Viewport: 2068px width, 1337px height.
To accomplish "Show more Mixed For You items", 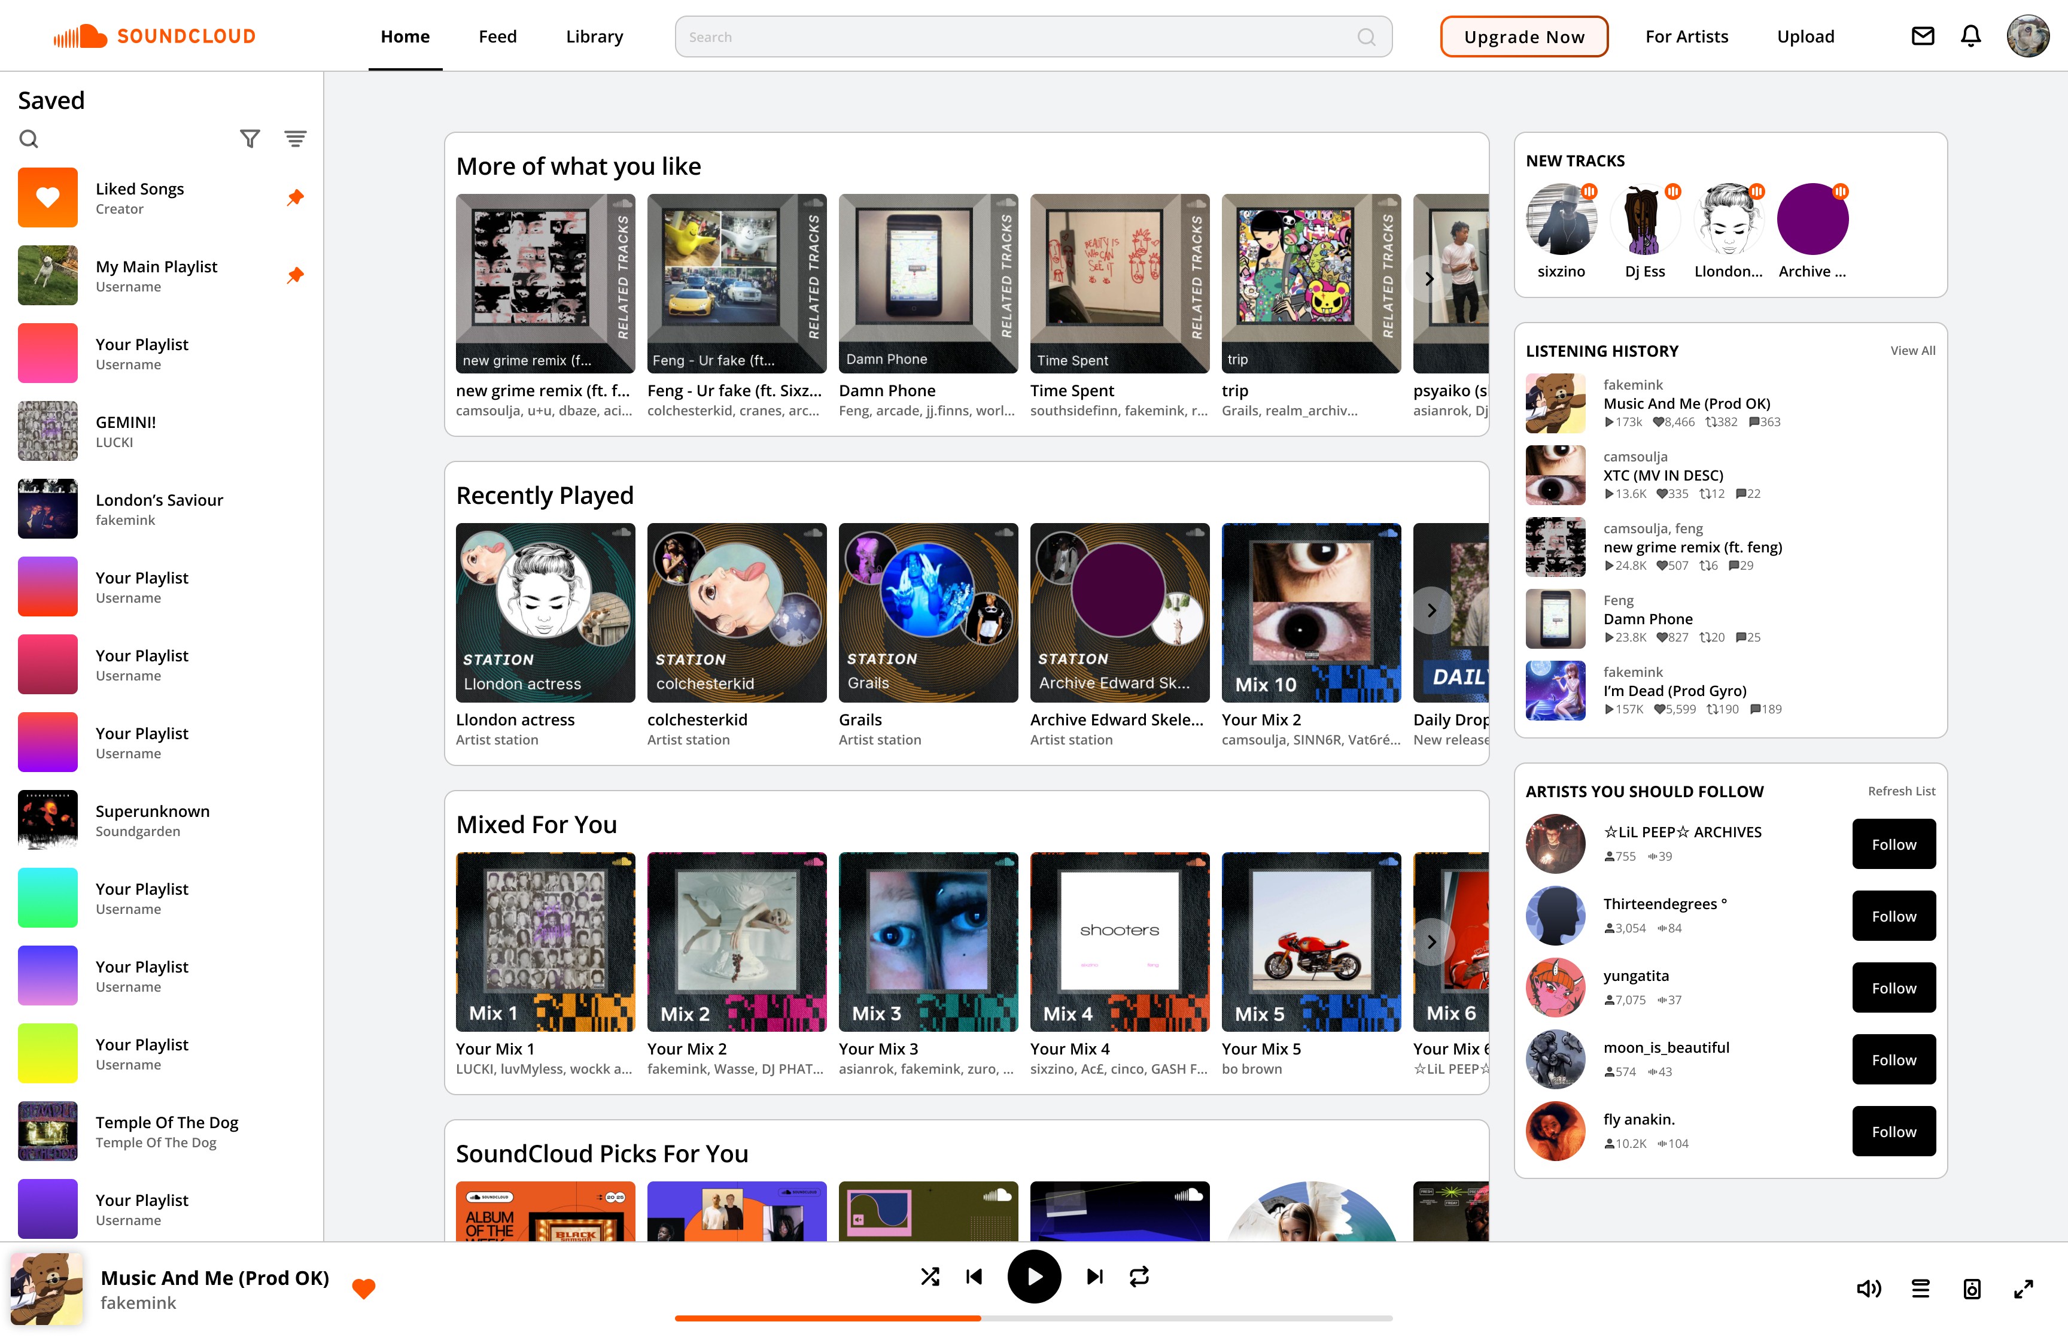I will (x=1431, y=942).
